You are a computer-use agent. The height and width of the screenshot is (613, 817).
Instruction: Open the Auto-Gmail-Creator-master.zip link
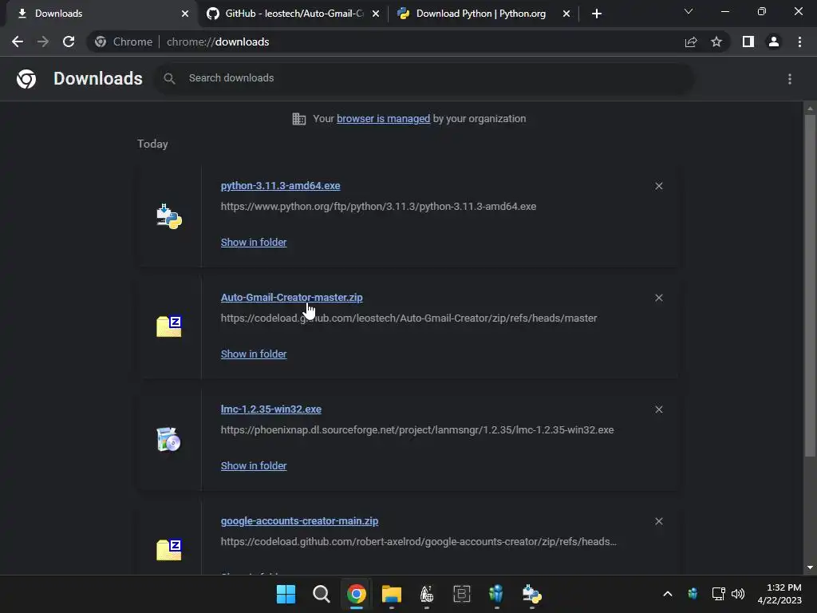292,297
